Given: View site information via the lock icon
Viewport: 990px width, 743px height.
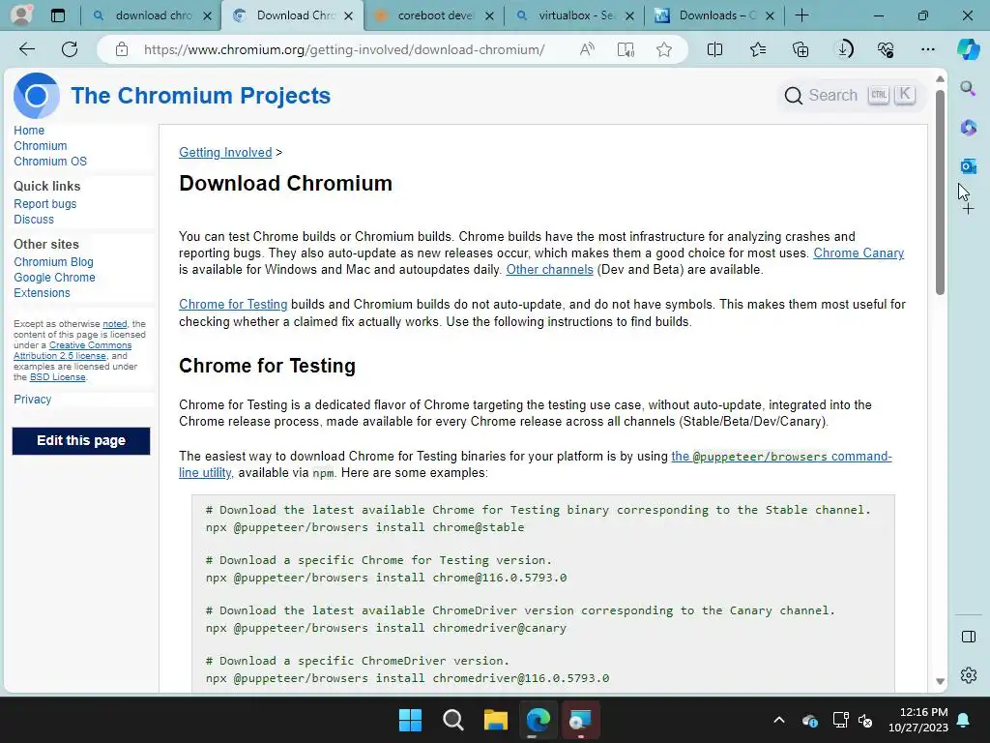Looking at the screenshot, I should pyautogui.click(x=122, y=49).
